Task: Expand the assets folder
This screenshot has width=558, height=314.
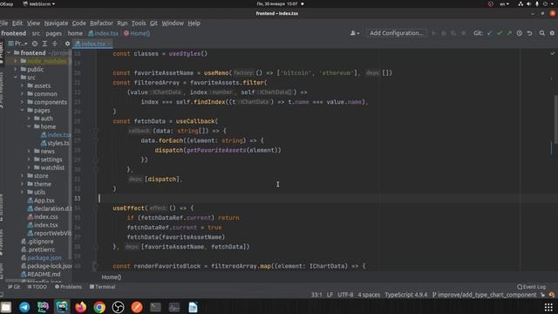Action: click(x=23, y=85)
